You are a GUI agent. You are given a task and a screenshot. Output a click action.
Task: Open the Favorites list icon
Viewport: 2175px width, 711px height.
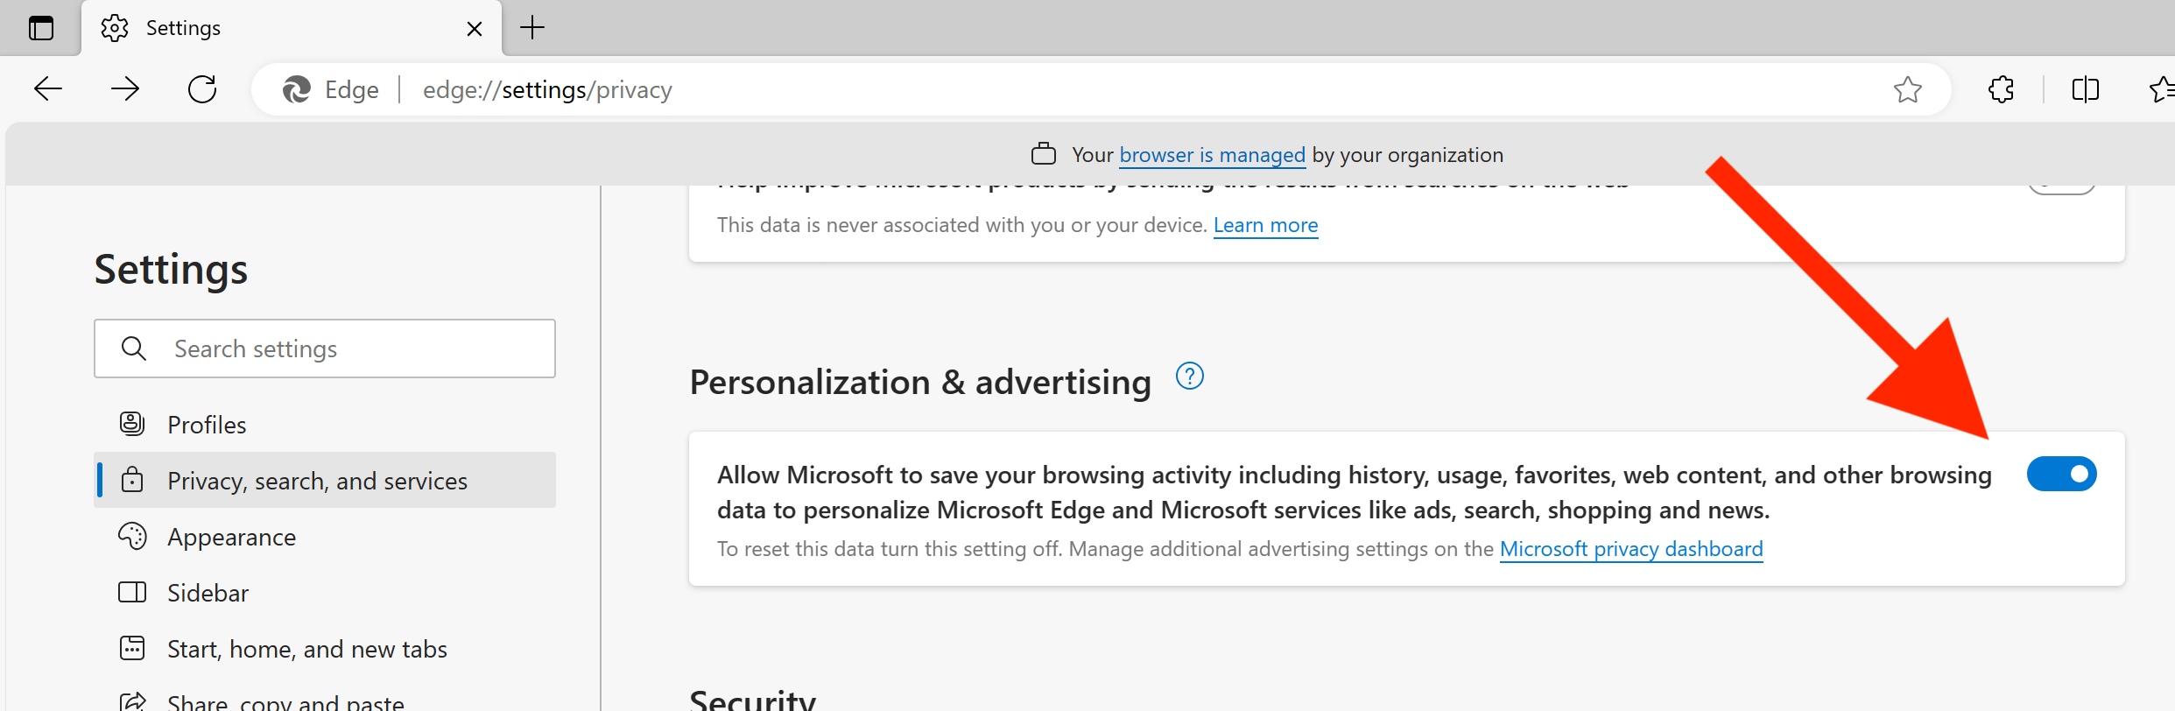pos(2162,89)
